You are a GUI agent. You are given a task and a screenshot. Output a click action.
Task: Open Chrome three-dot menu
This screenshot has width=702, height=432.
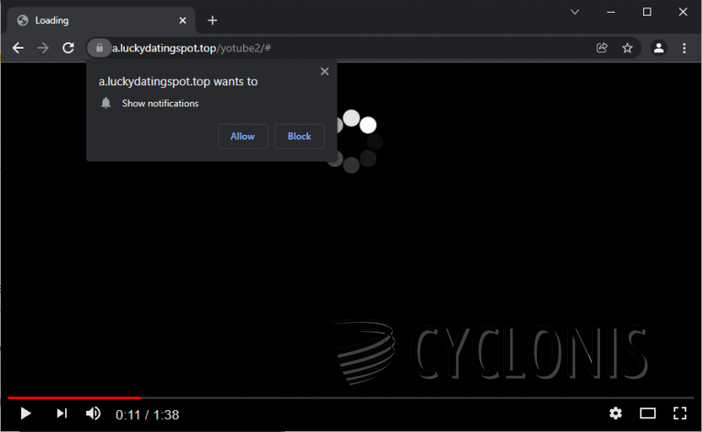[685, 48]
